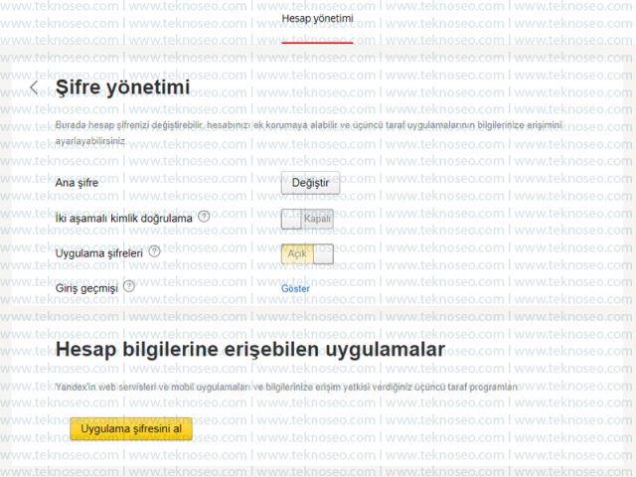Toggle the İki aşamalı kimlik doğrulama switch
The height and width of the screenshot is (477, 636).
[x=307, y=219]
